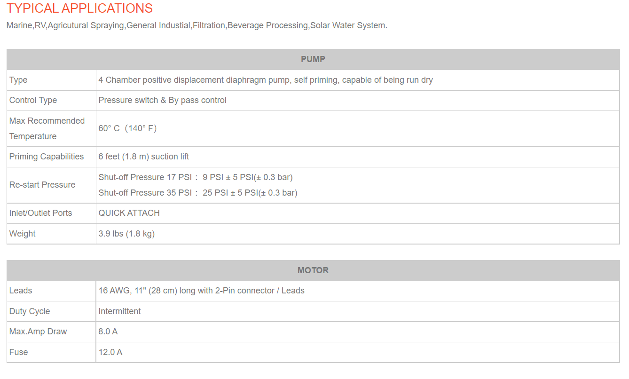Click Pressure switch & By pass control

pyautogui.click(x=163, y=100)
